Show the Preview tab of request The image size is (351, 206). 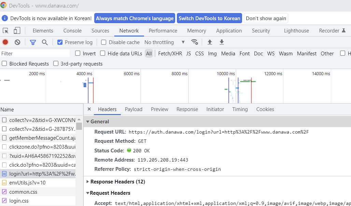click(x=159, y=109)
